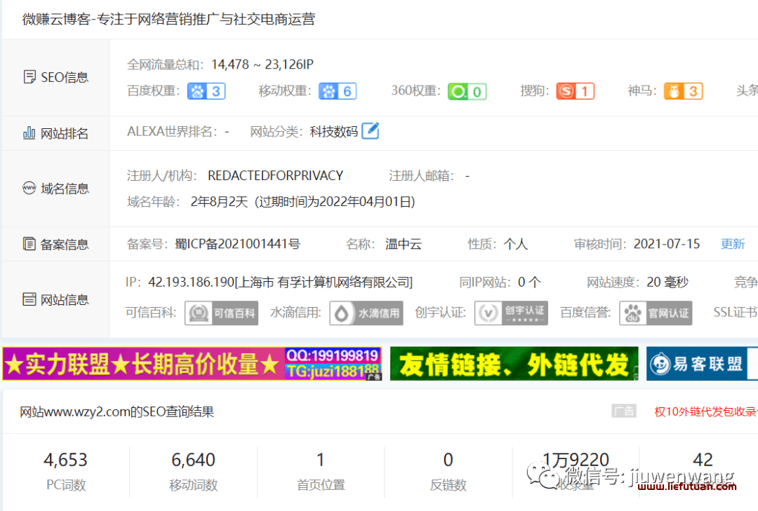758x511 pixels.
Task: Click the 友情链接、外链代发 banner
Action: click(x=513, y=364)
